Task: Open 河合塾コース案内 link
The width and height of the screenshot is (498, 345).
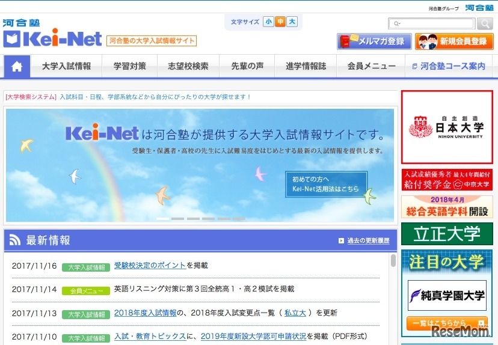Action: (x=449, y=66)
